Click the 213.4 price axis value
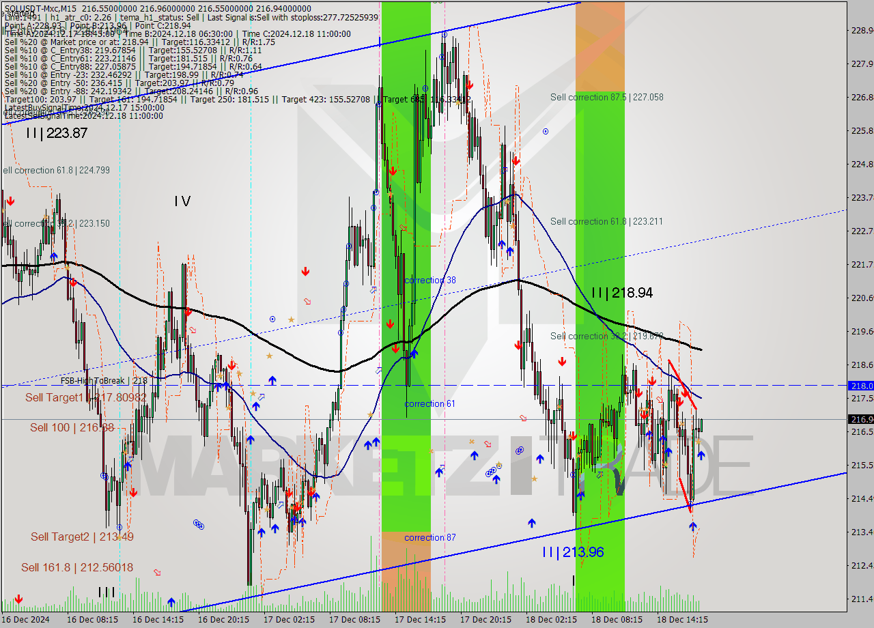 pos(862,532)
